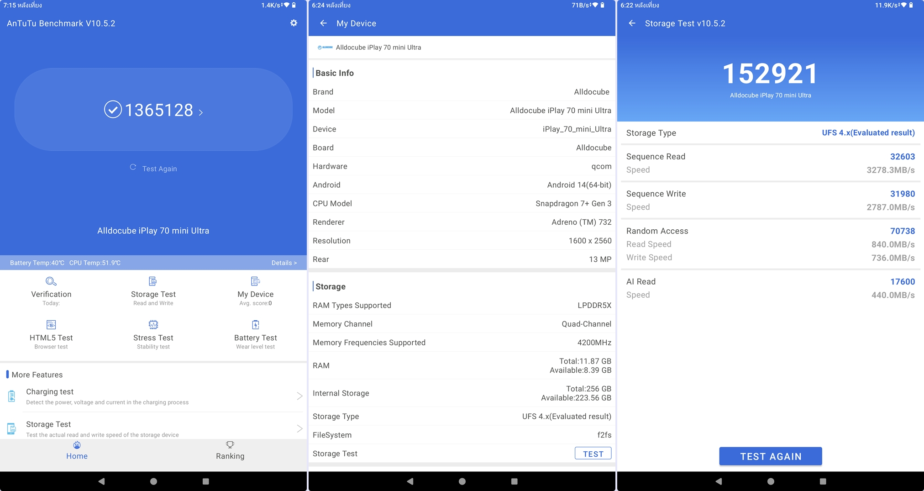Select Sequence Write score 31980
Image resolution: width=924 pixels, height=491 pixels.
tap(903, 194)
